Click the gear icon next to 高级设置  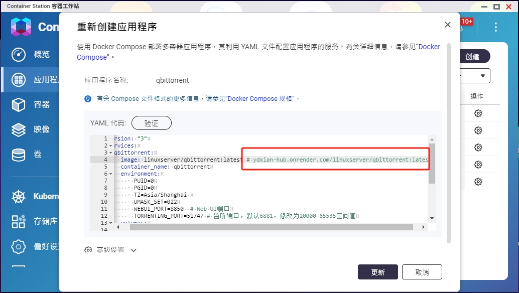88,250
